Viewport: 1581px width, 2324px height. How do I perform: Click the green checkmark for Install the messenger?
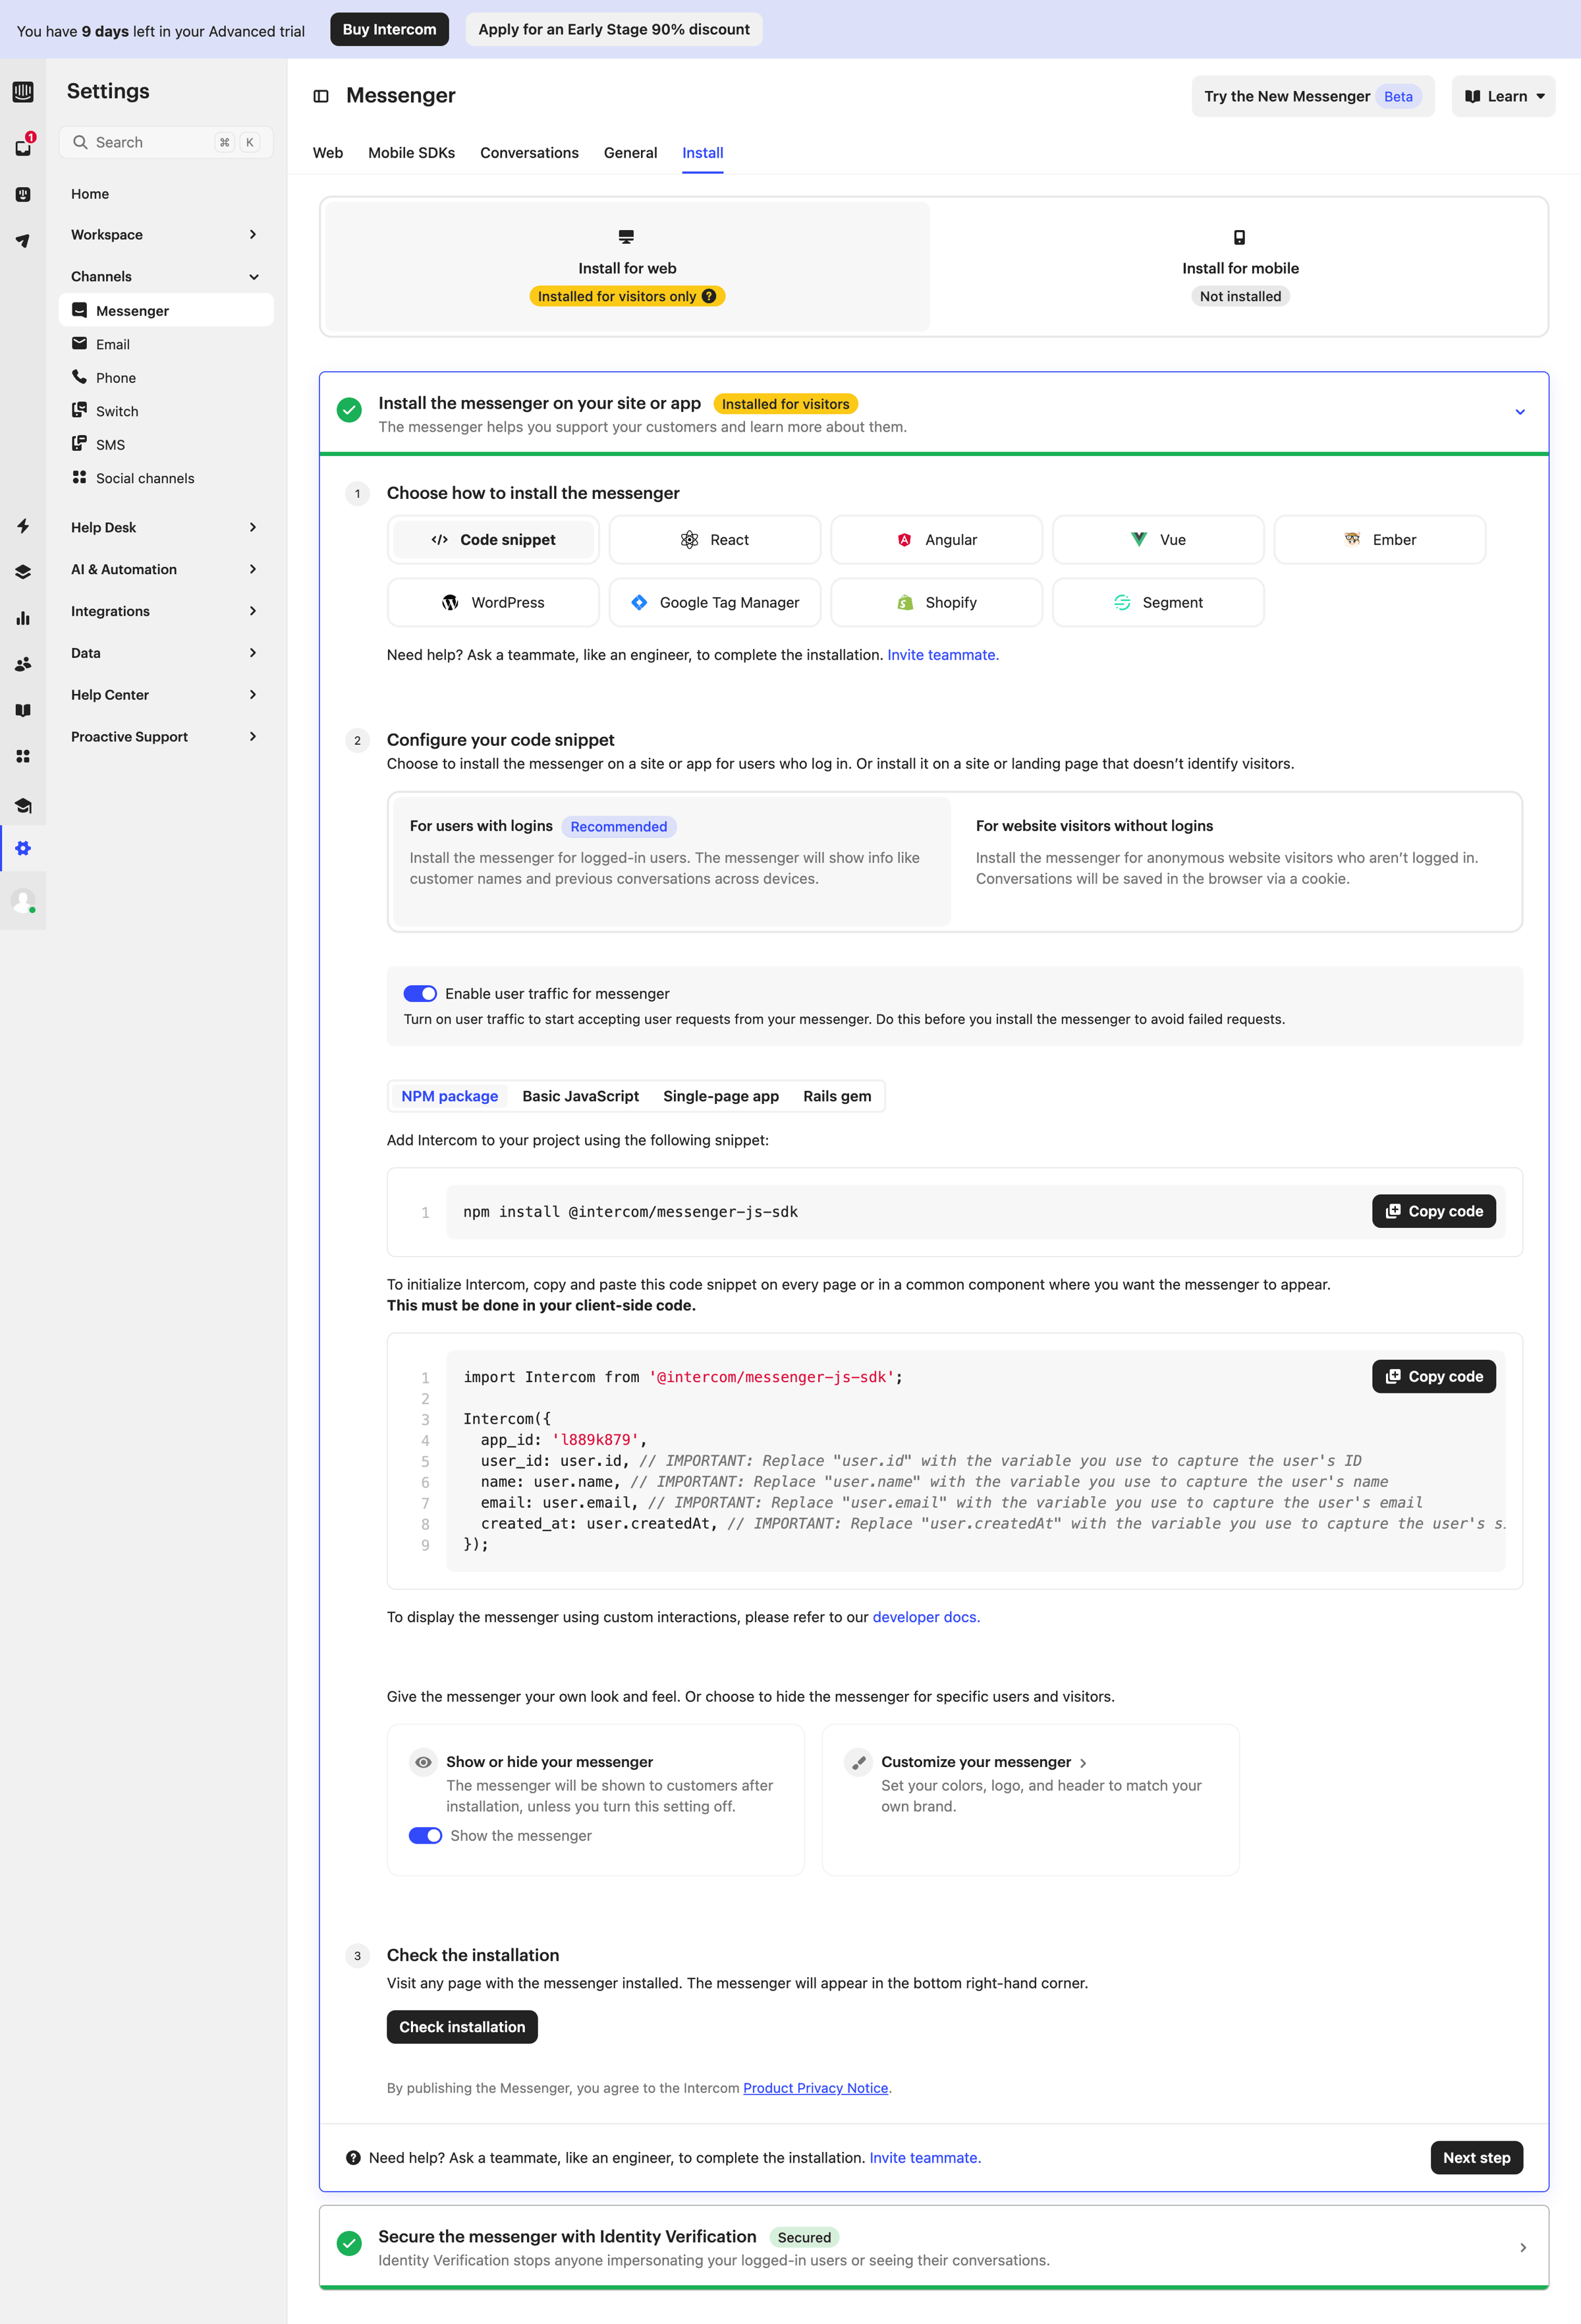[x=348, y=410]
